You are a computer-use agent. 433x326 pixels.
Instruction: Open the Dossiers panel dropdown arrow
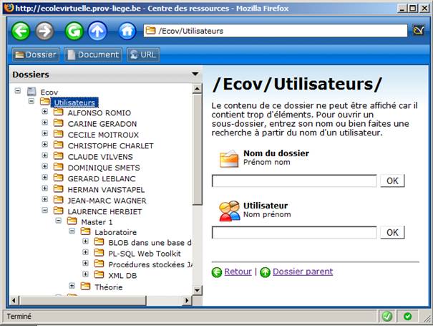195,73
